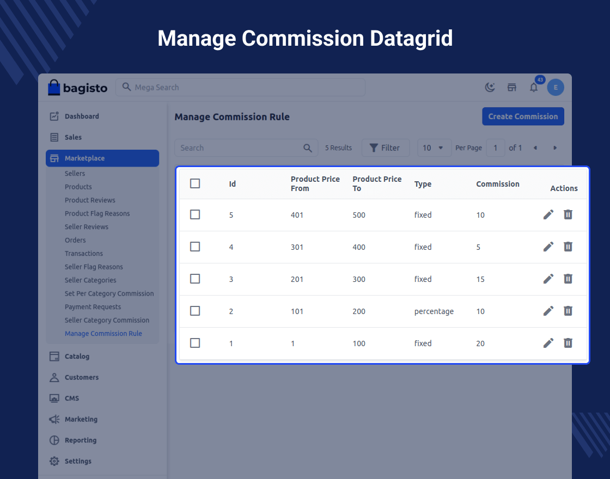Sort by Commission column header
This screenshot has width=610, height=479.
[x=498, y=184]
